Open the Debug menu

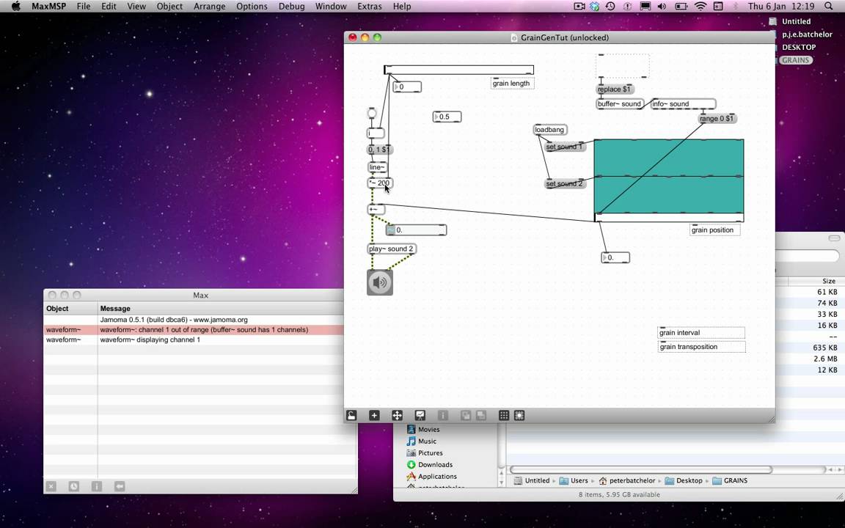291,7
